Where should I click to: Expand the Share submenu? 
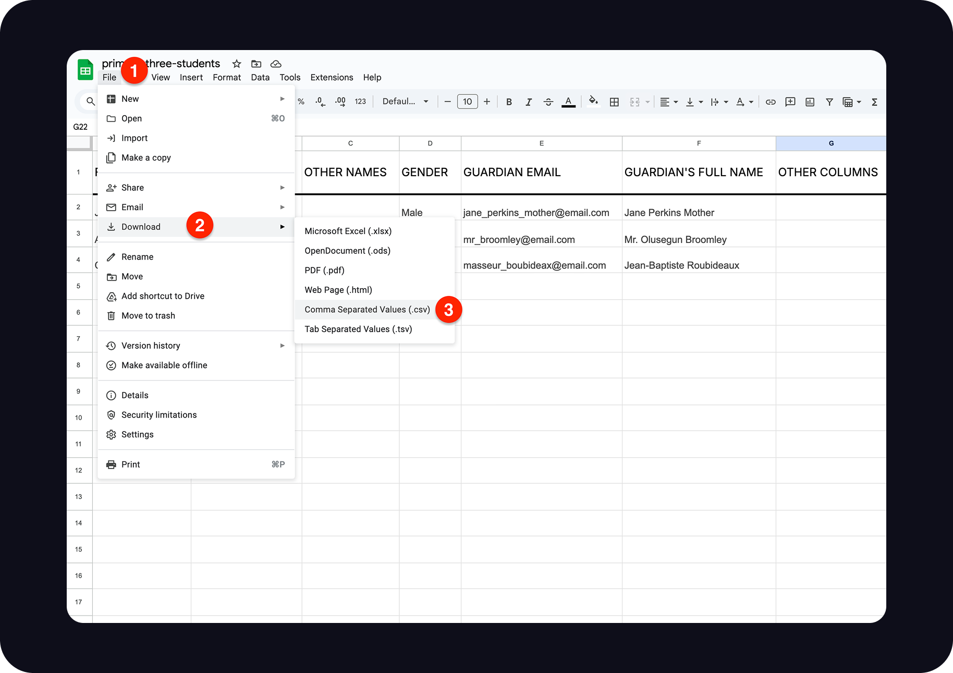[x=196, y=188]
